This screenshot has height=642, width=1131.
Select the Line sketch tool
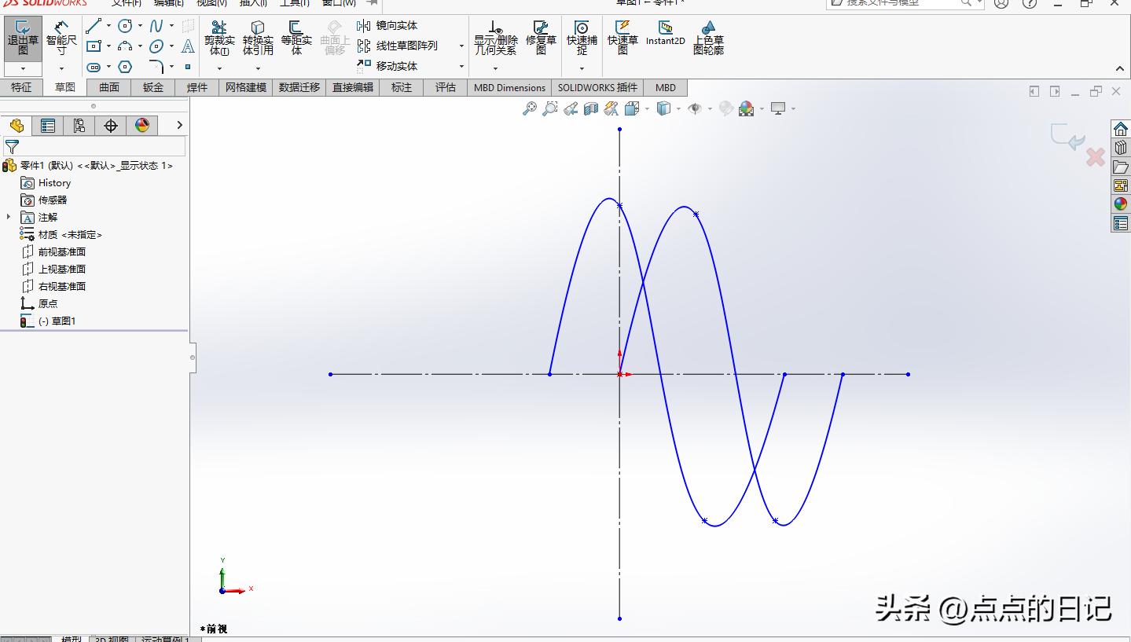pyautogui.click(x=94, y=26)
